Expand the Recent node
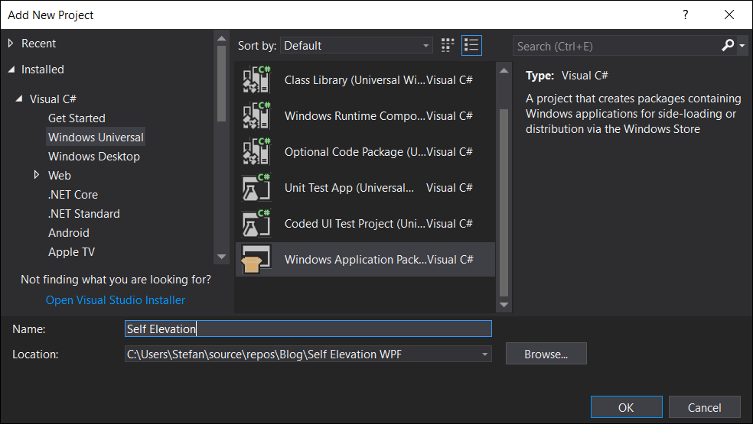Screen dimensions: 753x424 click(x=11, y=44)
